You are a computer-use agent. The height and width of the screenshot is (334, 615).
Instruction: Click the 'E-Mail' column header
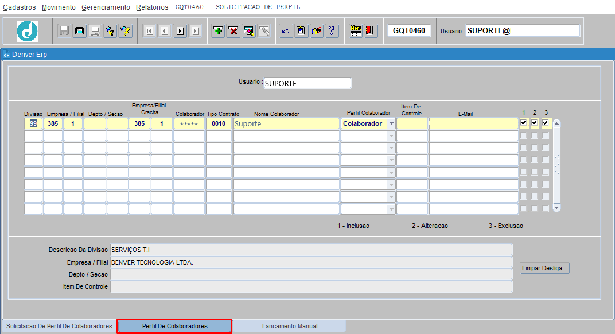click(466, 114)
